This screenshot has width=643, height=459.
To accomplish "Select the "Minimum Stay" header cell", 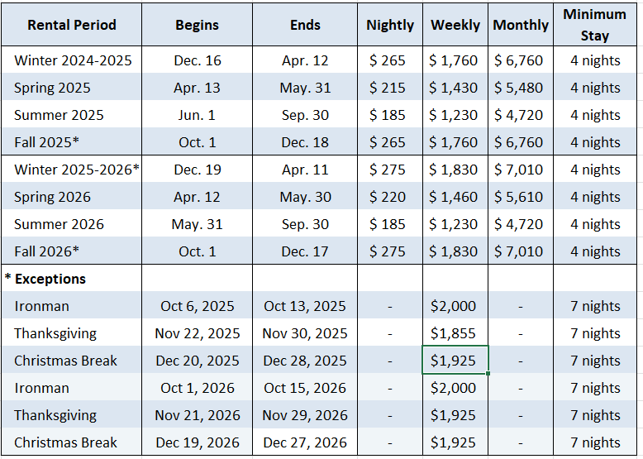I will coord(595,25).
